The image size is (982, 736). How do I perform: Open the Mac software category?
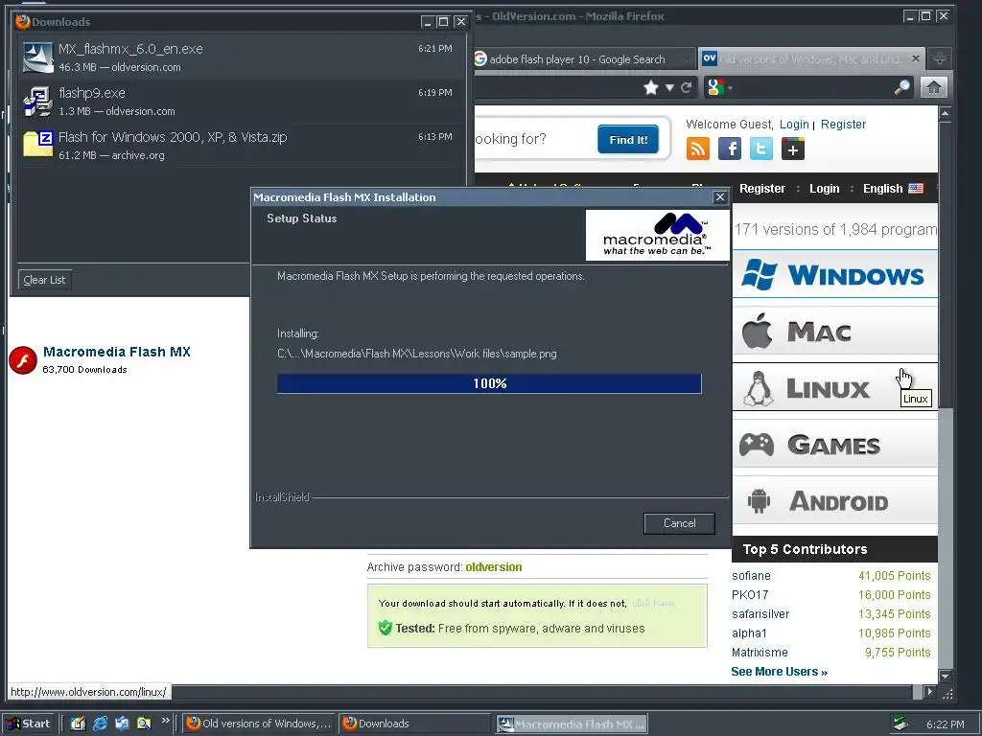pyautogui.click(x=834, y=331)
